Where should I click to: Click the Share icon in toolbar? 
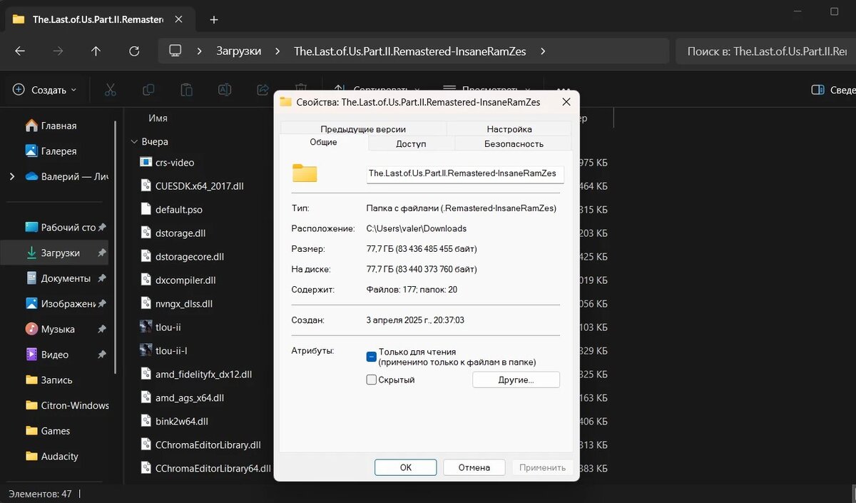point(263,90)
